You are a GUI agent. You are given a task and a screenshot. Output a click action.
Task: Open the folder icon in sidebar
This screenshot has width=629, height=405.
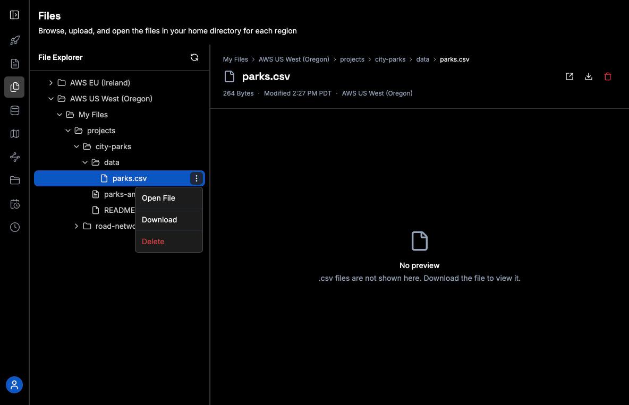coord(14,180)
